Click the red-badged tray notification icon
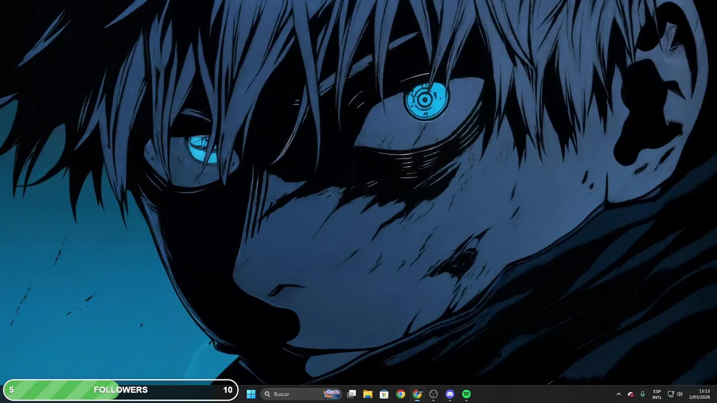Image resolution: width=717 pixels, height=403 pixels. point(631,394)
